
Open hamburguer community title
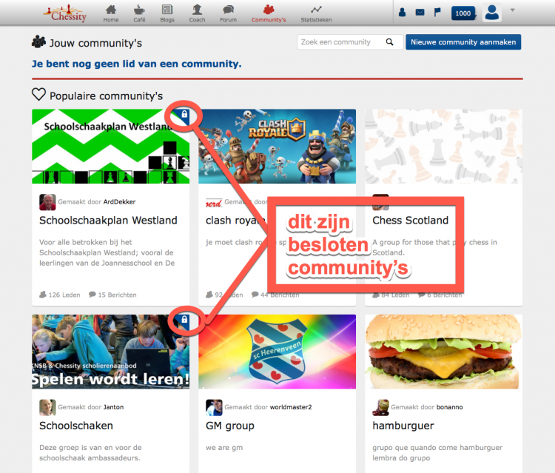[x=403, y=426]
